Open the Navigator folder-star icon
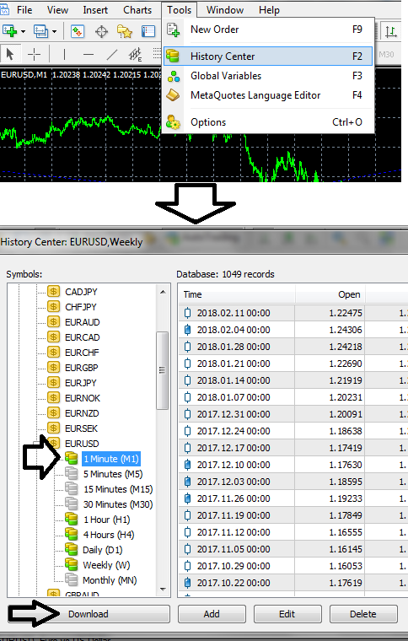 pos(125,31)
